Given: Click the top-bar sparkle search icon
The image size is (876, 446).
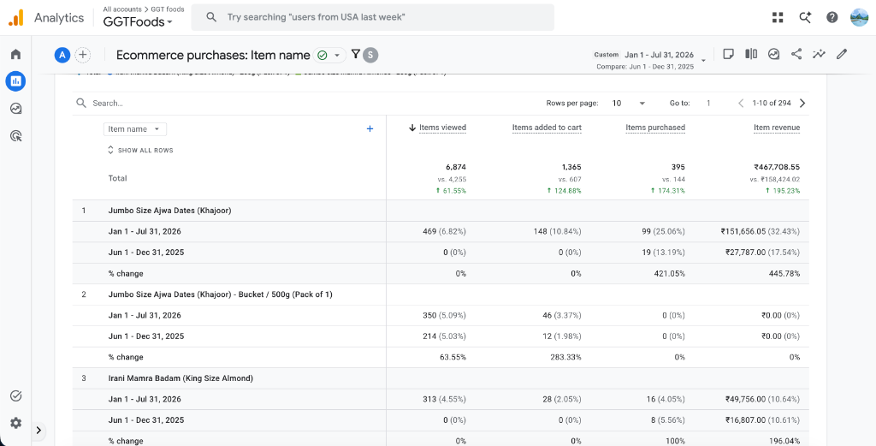Looking at the screenshot, I should tap(805, 17).
